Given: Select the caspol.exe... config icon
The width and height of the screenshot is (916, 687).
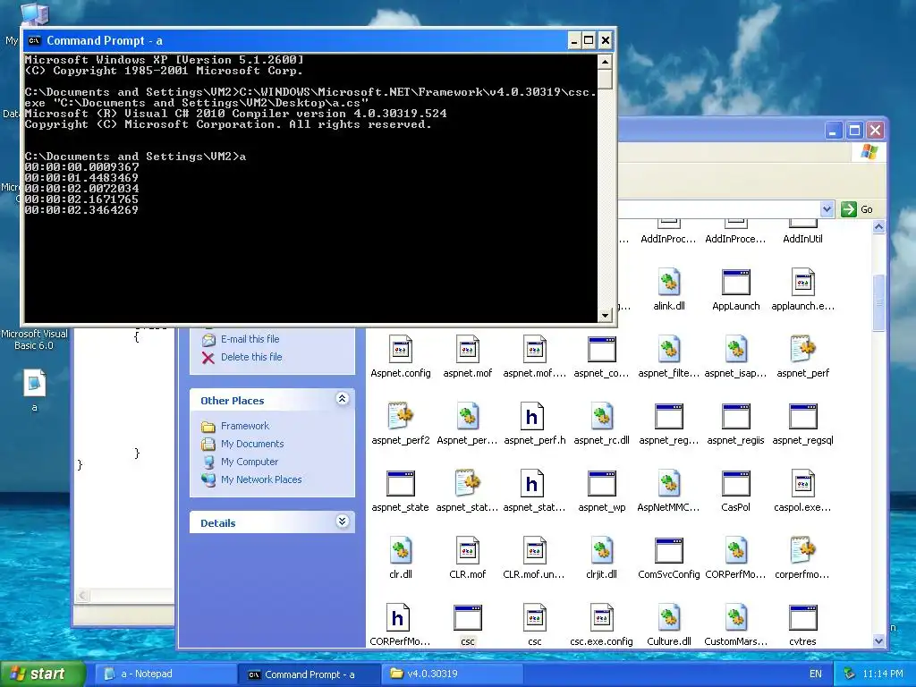Looking at the screenshot, I should click(x=802, y=484).
